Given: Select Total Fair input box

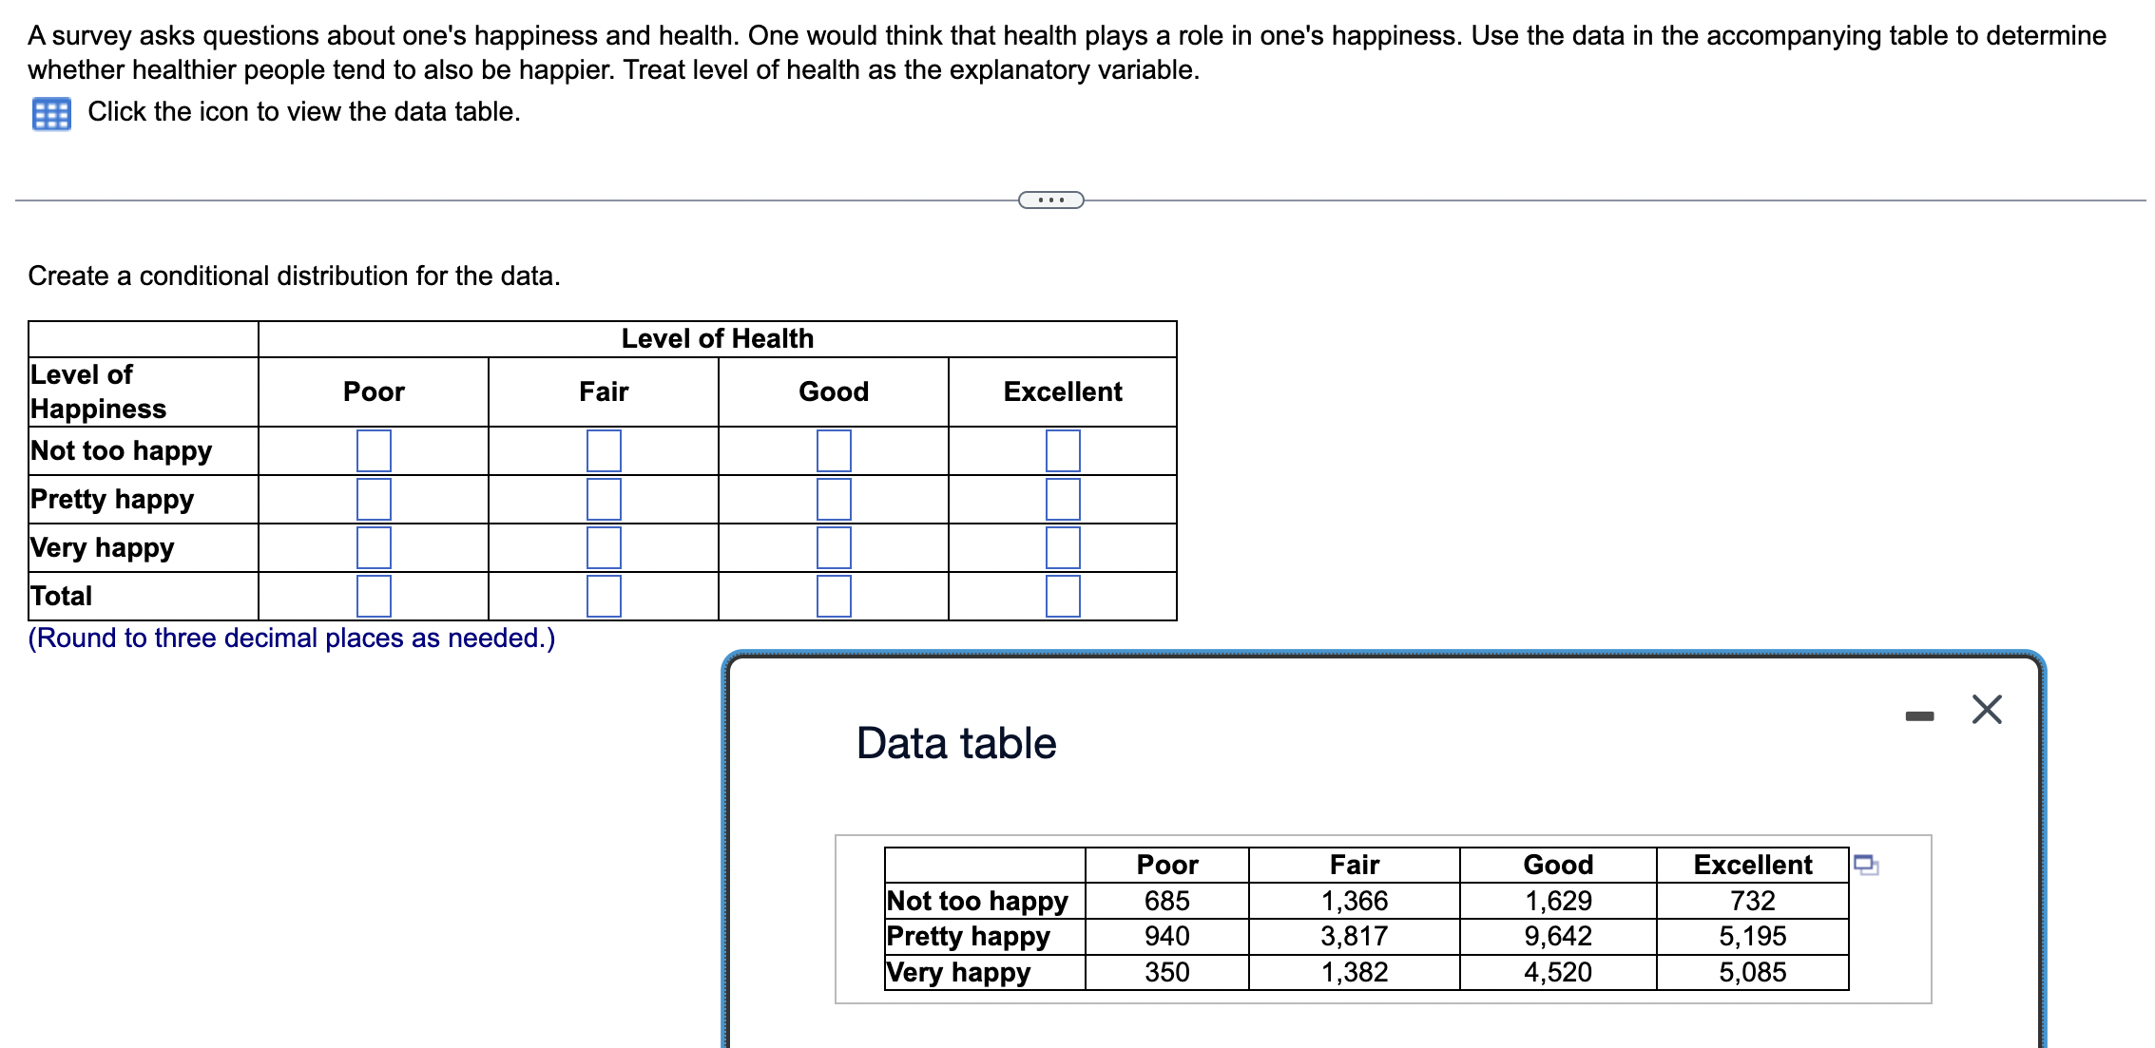Looking at the screenshot, I should coord(604,596).
